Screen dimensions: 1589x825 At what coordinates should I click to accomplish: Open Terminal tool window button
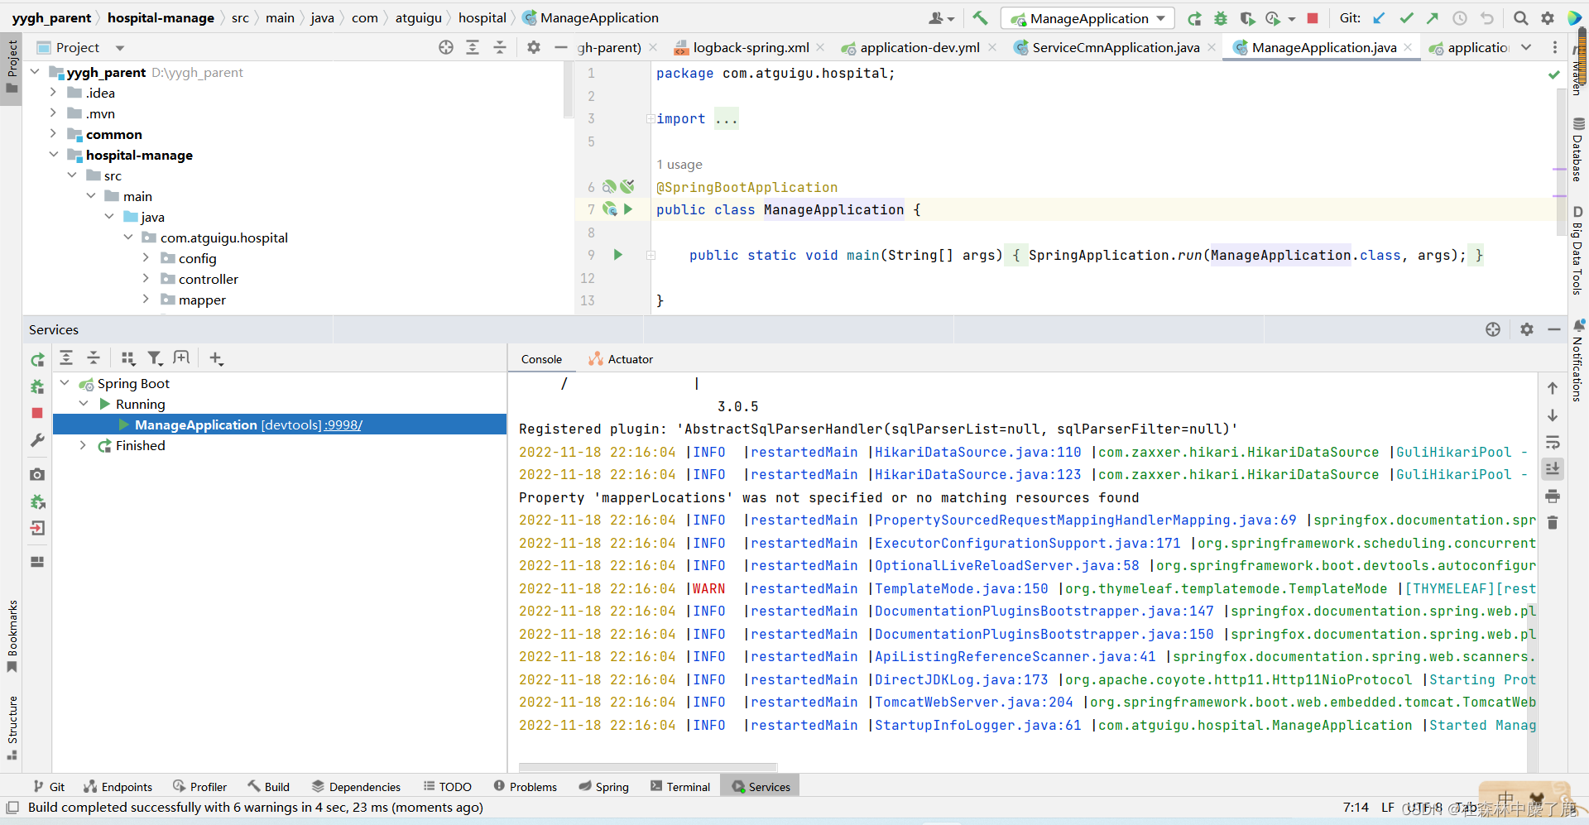point(680,787)
